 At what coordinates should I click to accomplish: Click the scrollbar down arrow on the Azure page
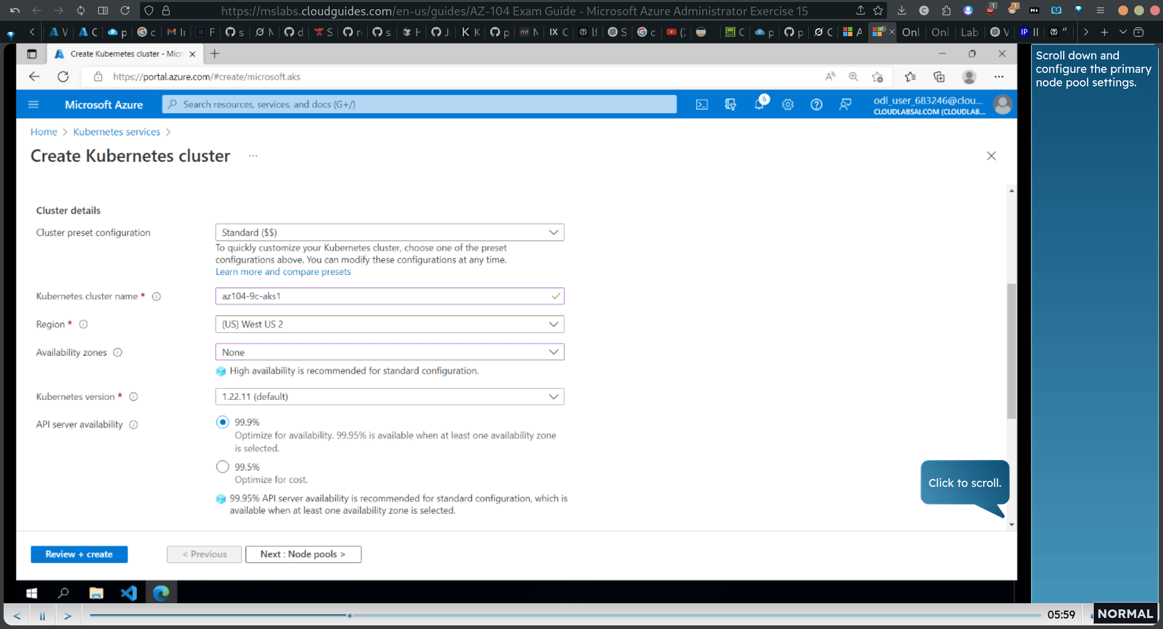(x=1012, y=525)
